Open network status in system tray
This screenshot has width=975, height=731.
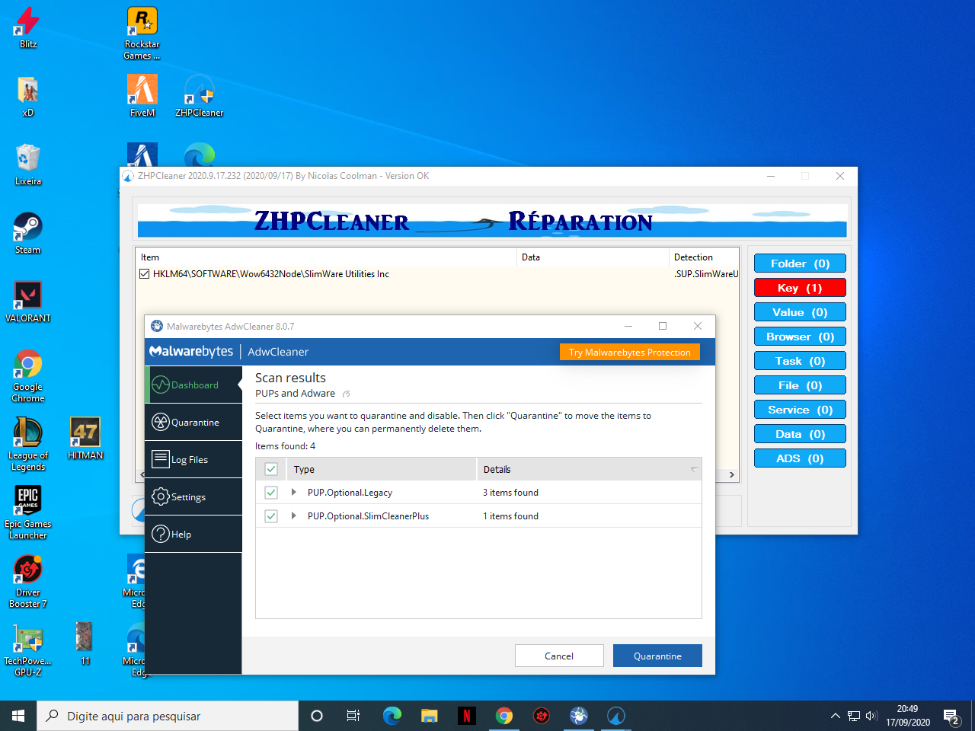pos(854,716)
